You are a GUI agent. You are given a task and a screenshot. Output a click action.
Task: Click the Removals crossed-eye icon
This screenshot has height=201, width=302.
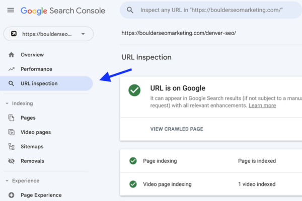[12, 161]
